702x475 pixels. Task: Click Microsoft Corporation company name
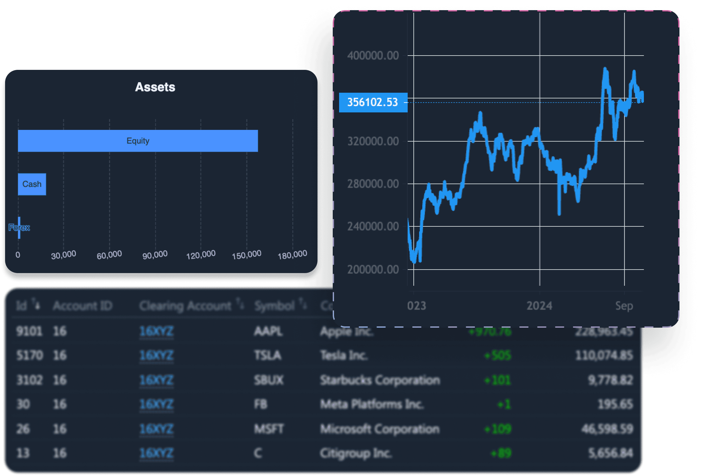coord(380,429)
